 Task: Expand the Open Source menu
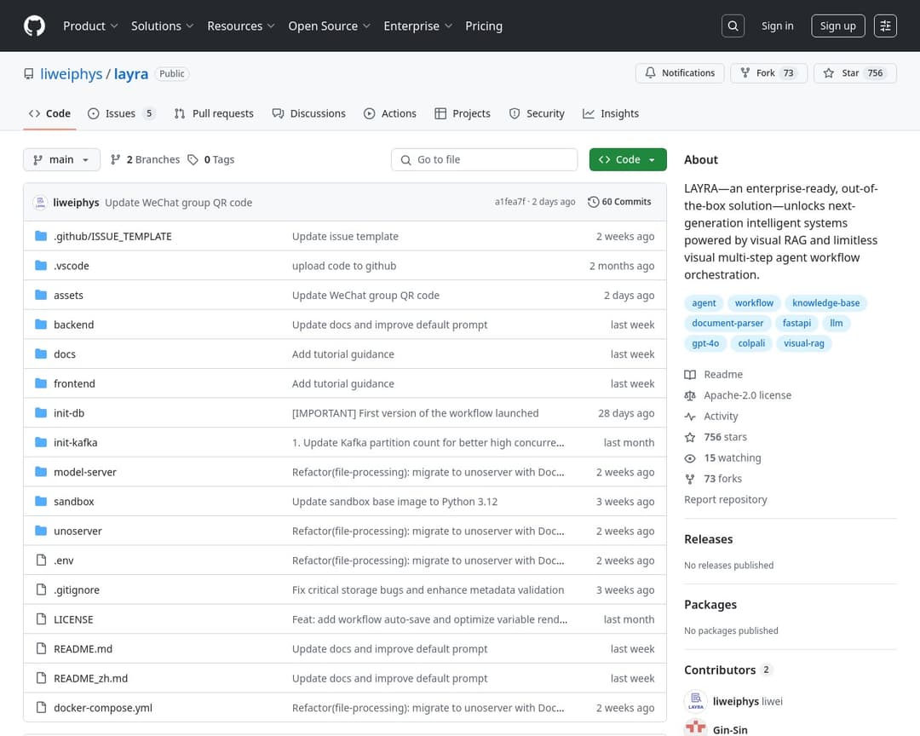point(329,26)
